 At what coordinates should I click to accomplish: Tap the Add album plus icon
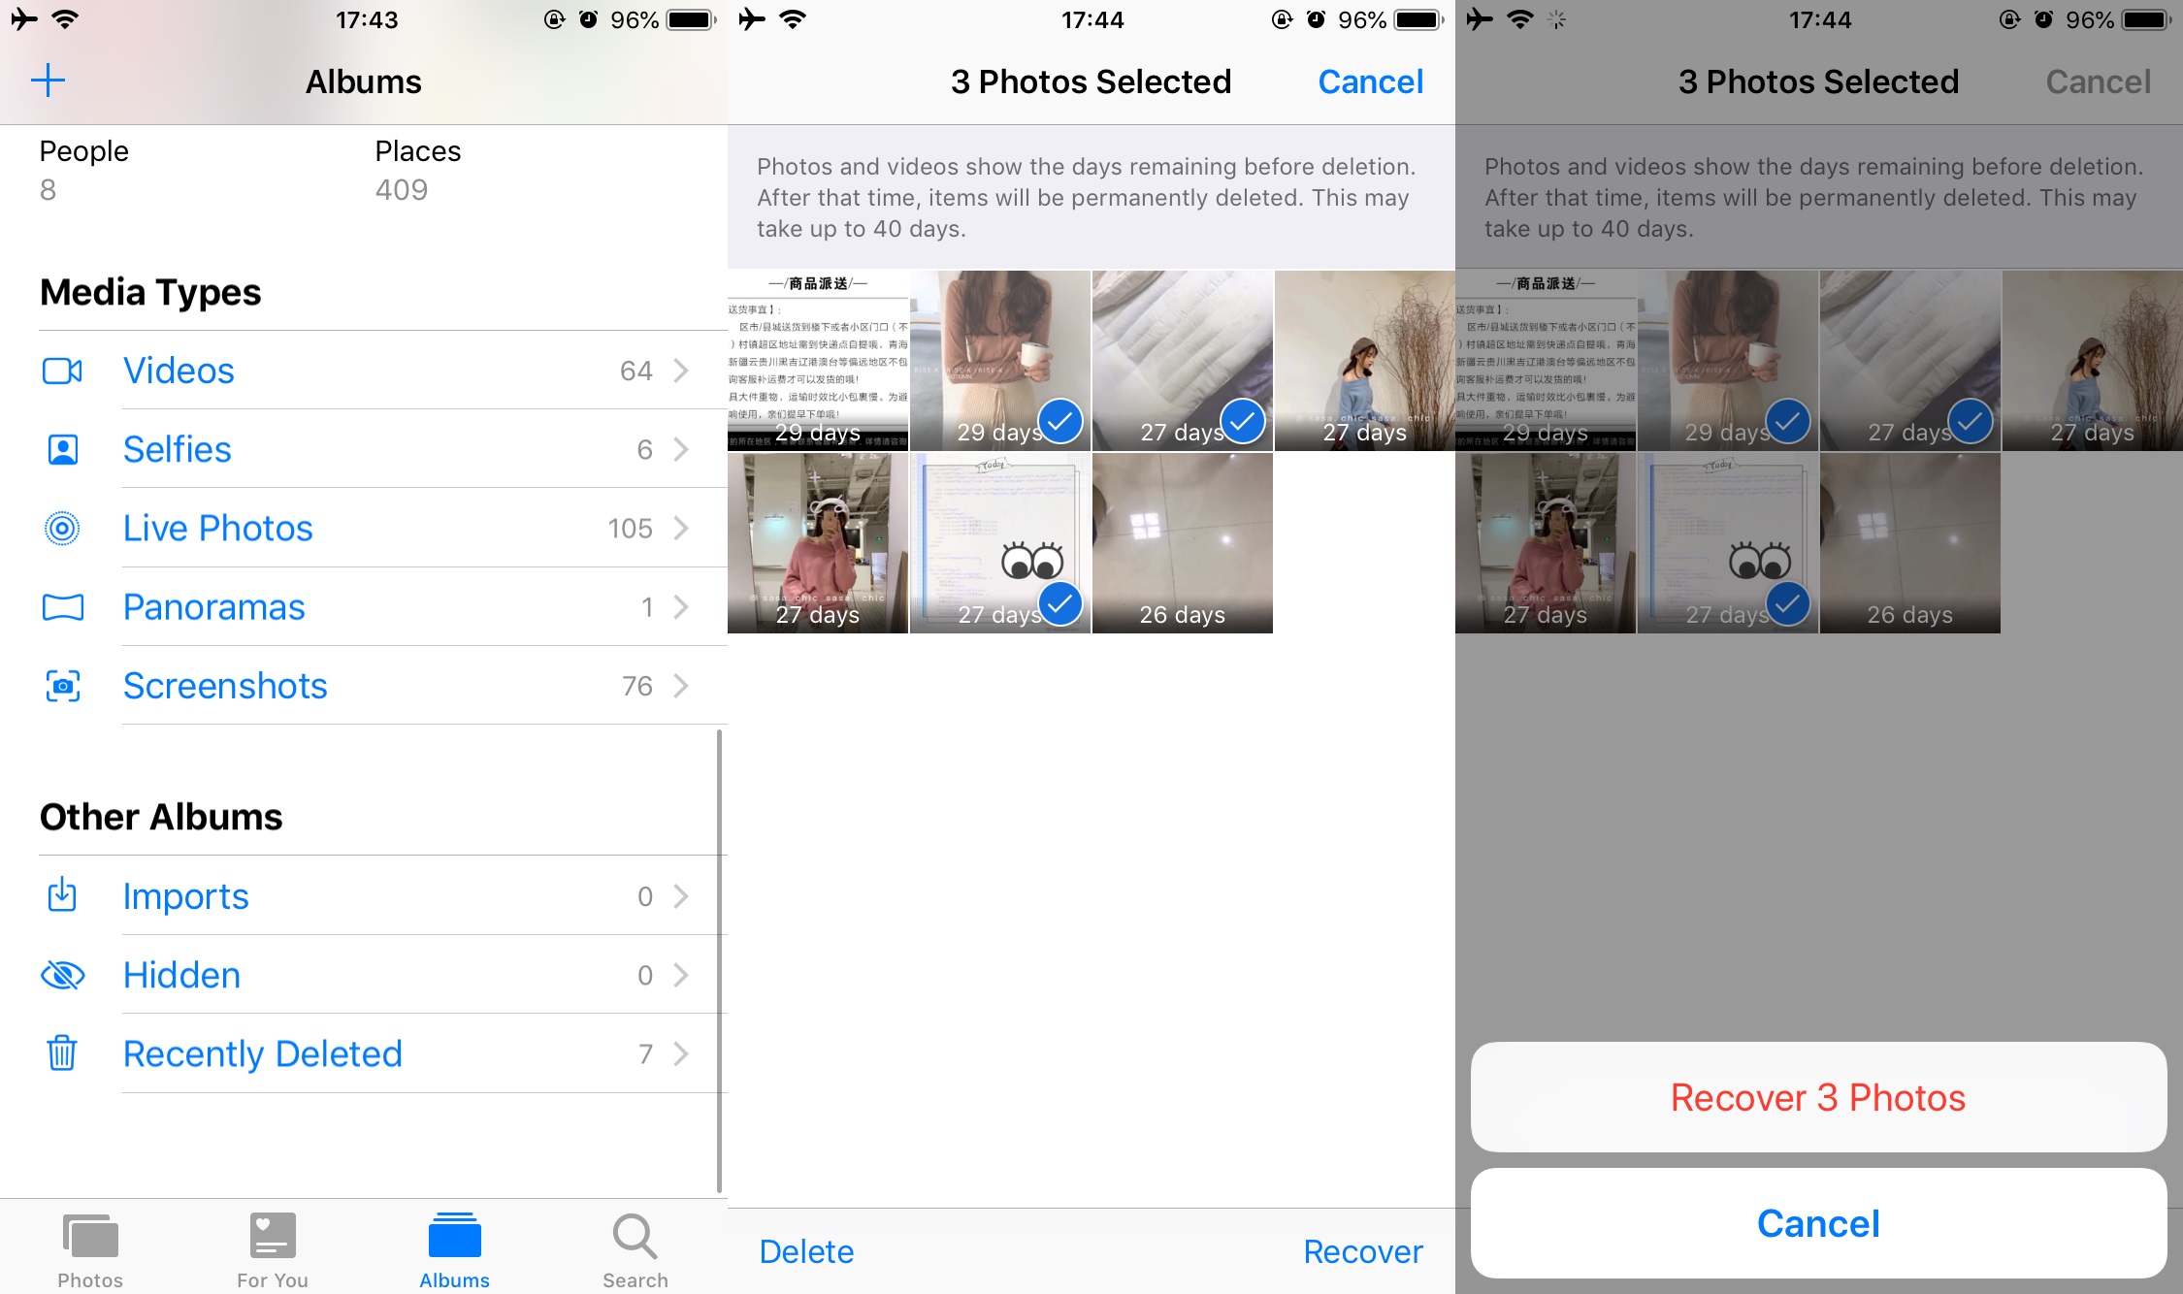48,81
